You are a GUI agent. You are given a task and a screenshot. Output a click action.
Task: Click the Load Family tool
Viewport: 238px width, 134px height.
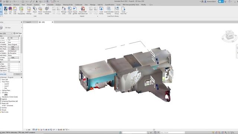click(101, 10)
